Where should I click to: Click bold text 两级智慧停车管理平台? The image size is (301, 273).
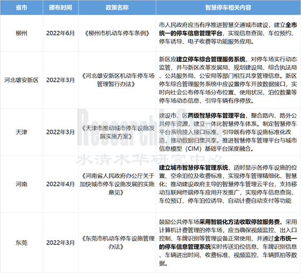coord(217,115)
